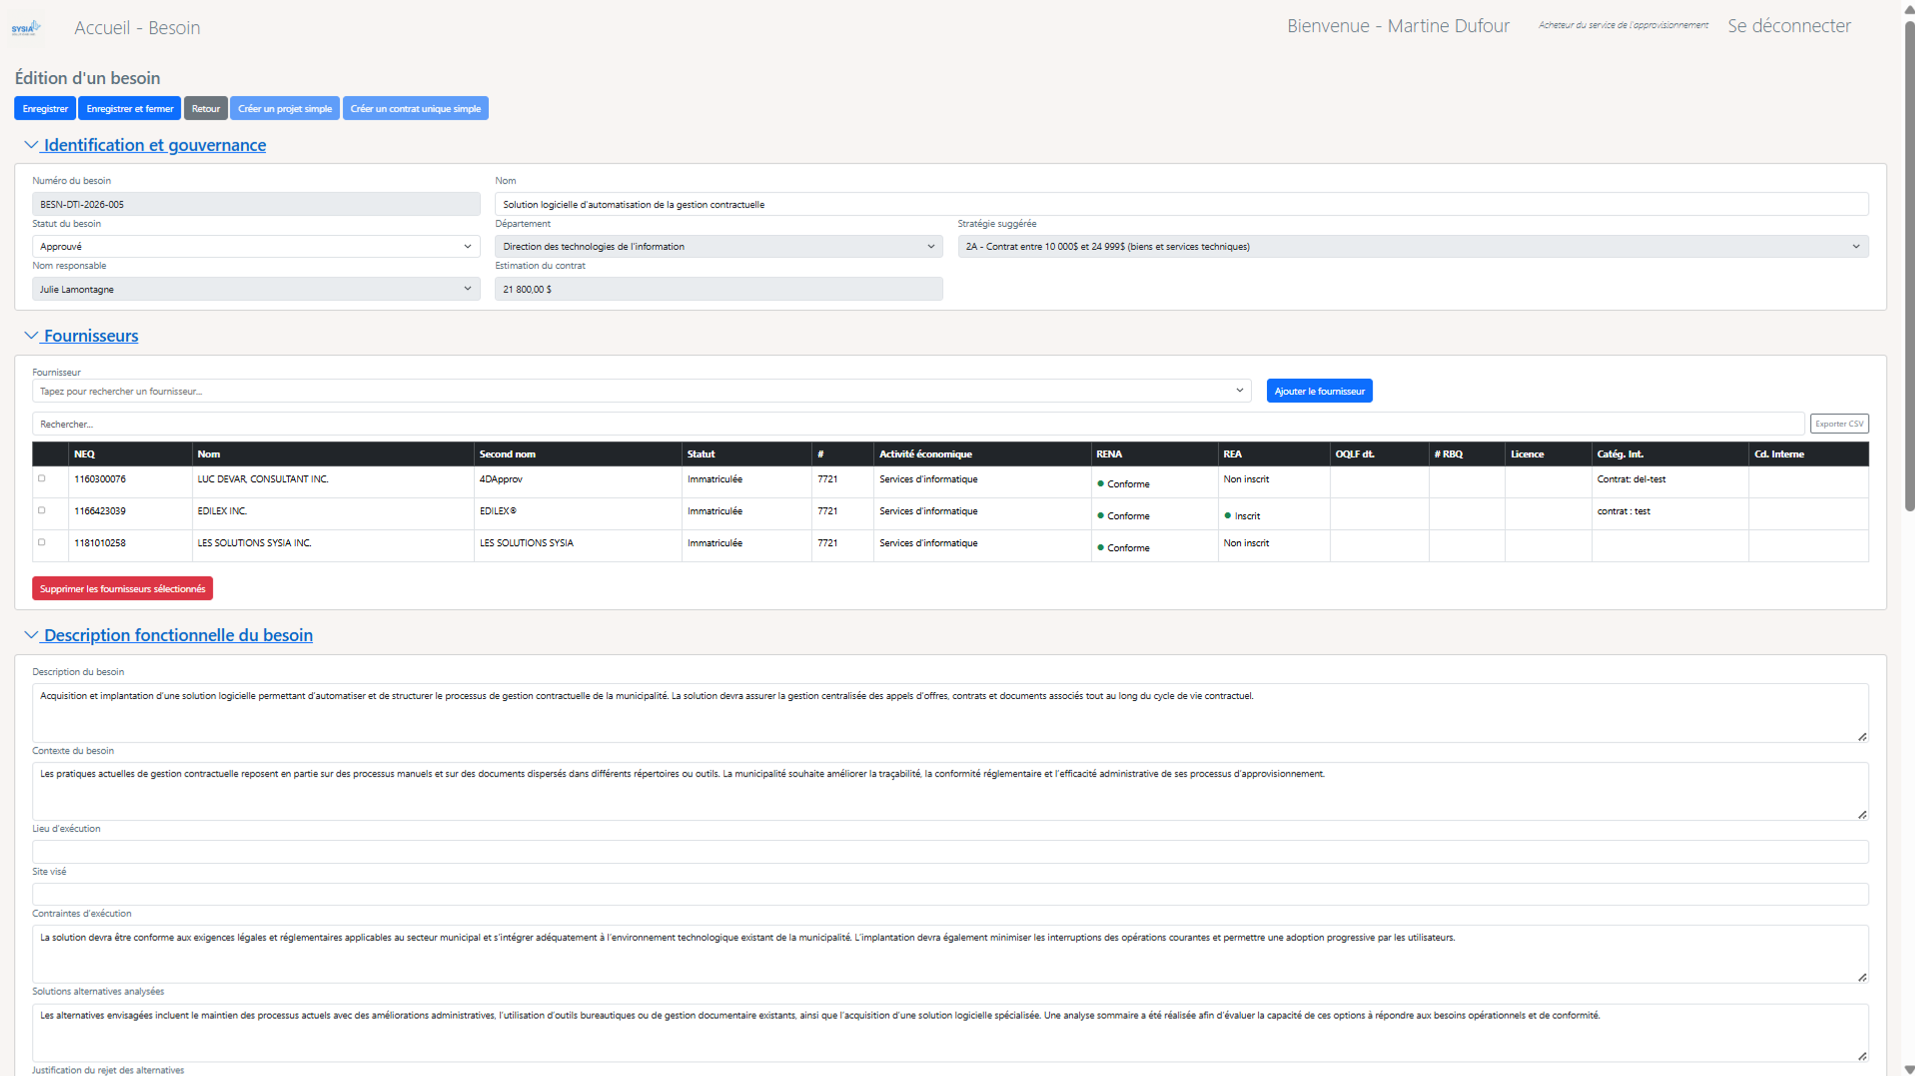Select the EDILEX INC. supplier checkbox
The image size is (1915, 1076).
pos(41,510)
